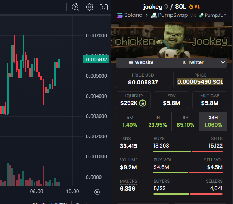Viewport: 233px width, 204px height.
Task: Click the FDV $5.8M box
Action: coord(171,100)
